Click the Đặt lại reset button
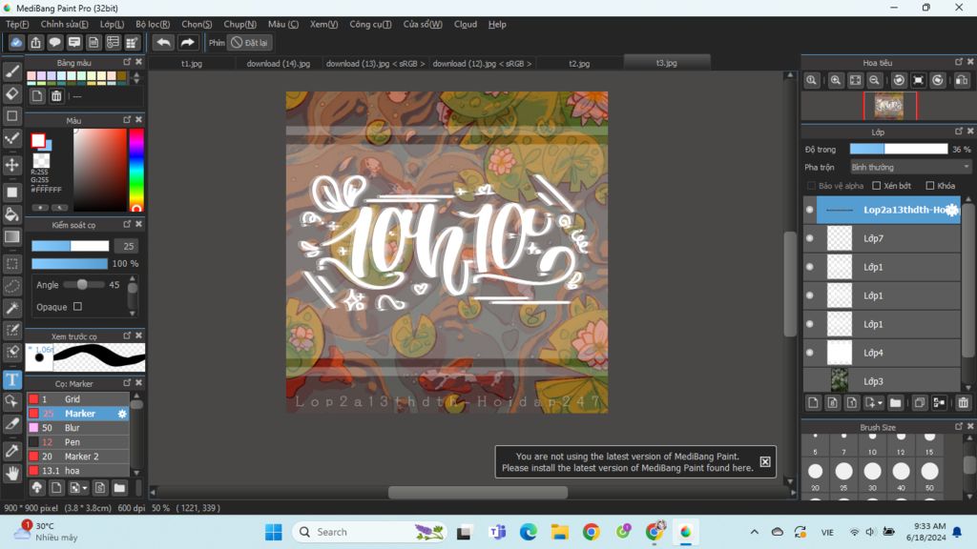Screen dimensions: 977x549 tap(249, 42)
